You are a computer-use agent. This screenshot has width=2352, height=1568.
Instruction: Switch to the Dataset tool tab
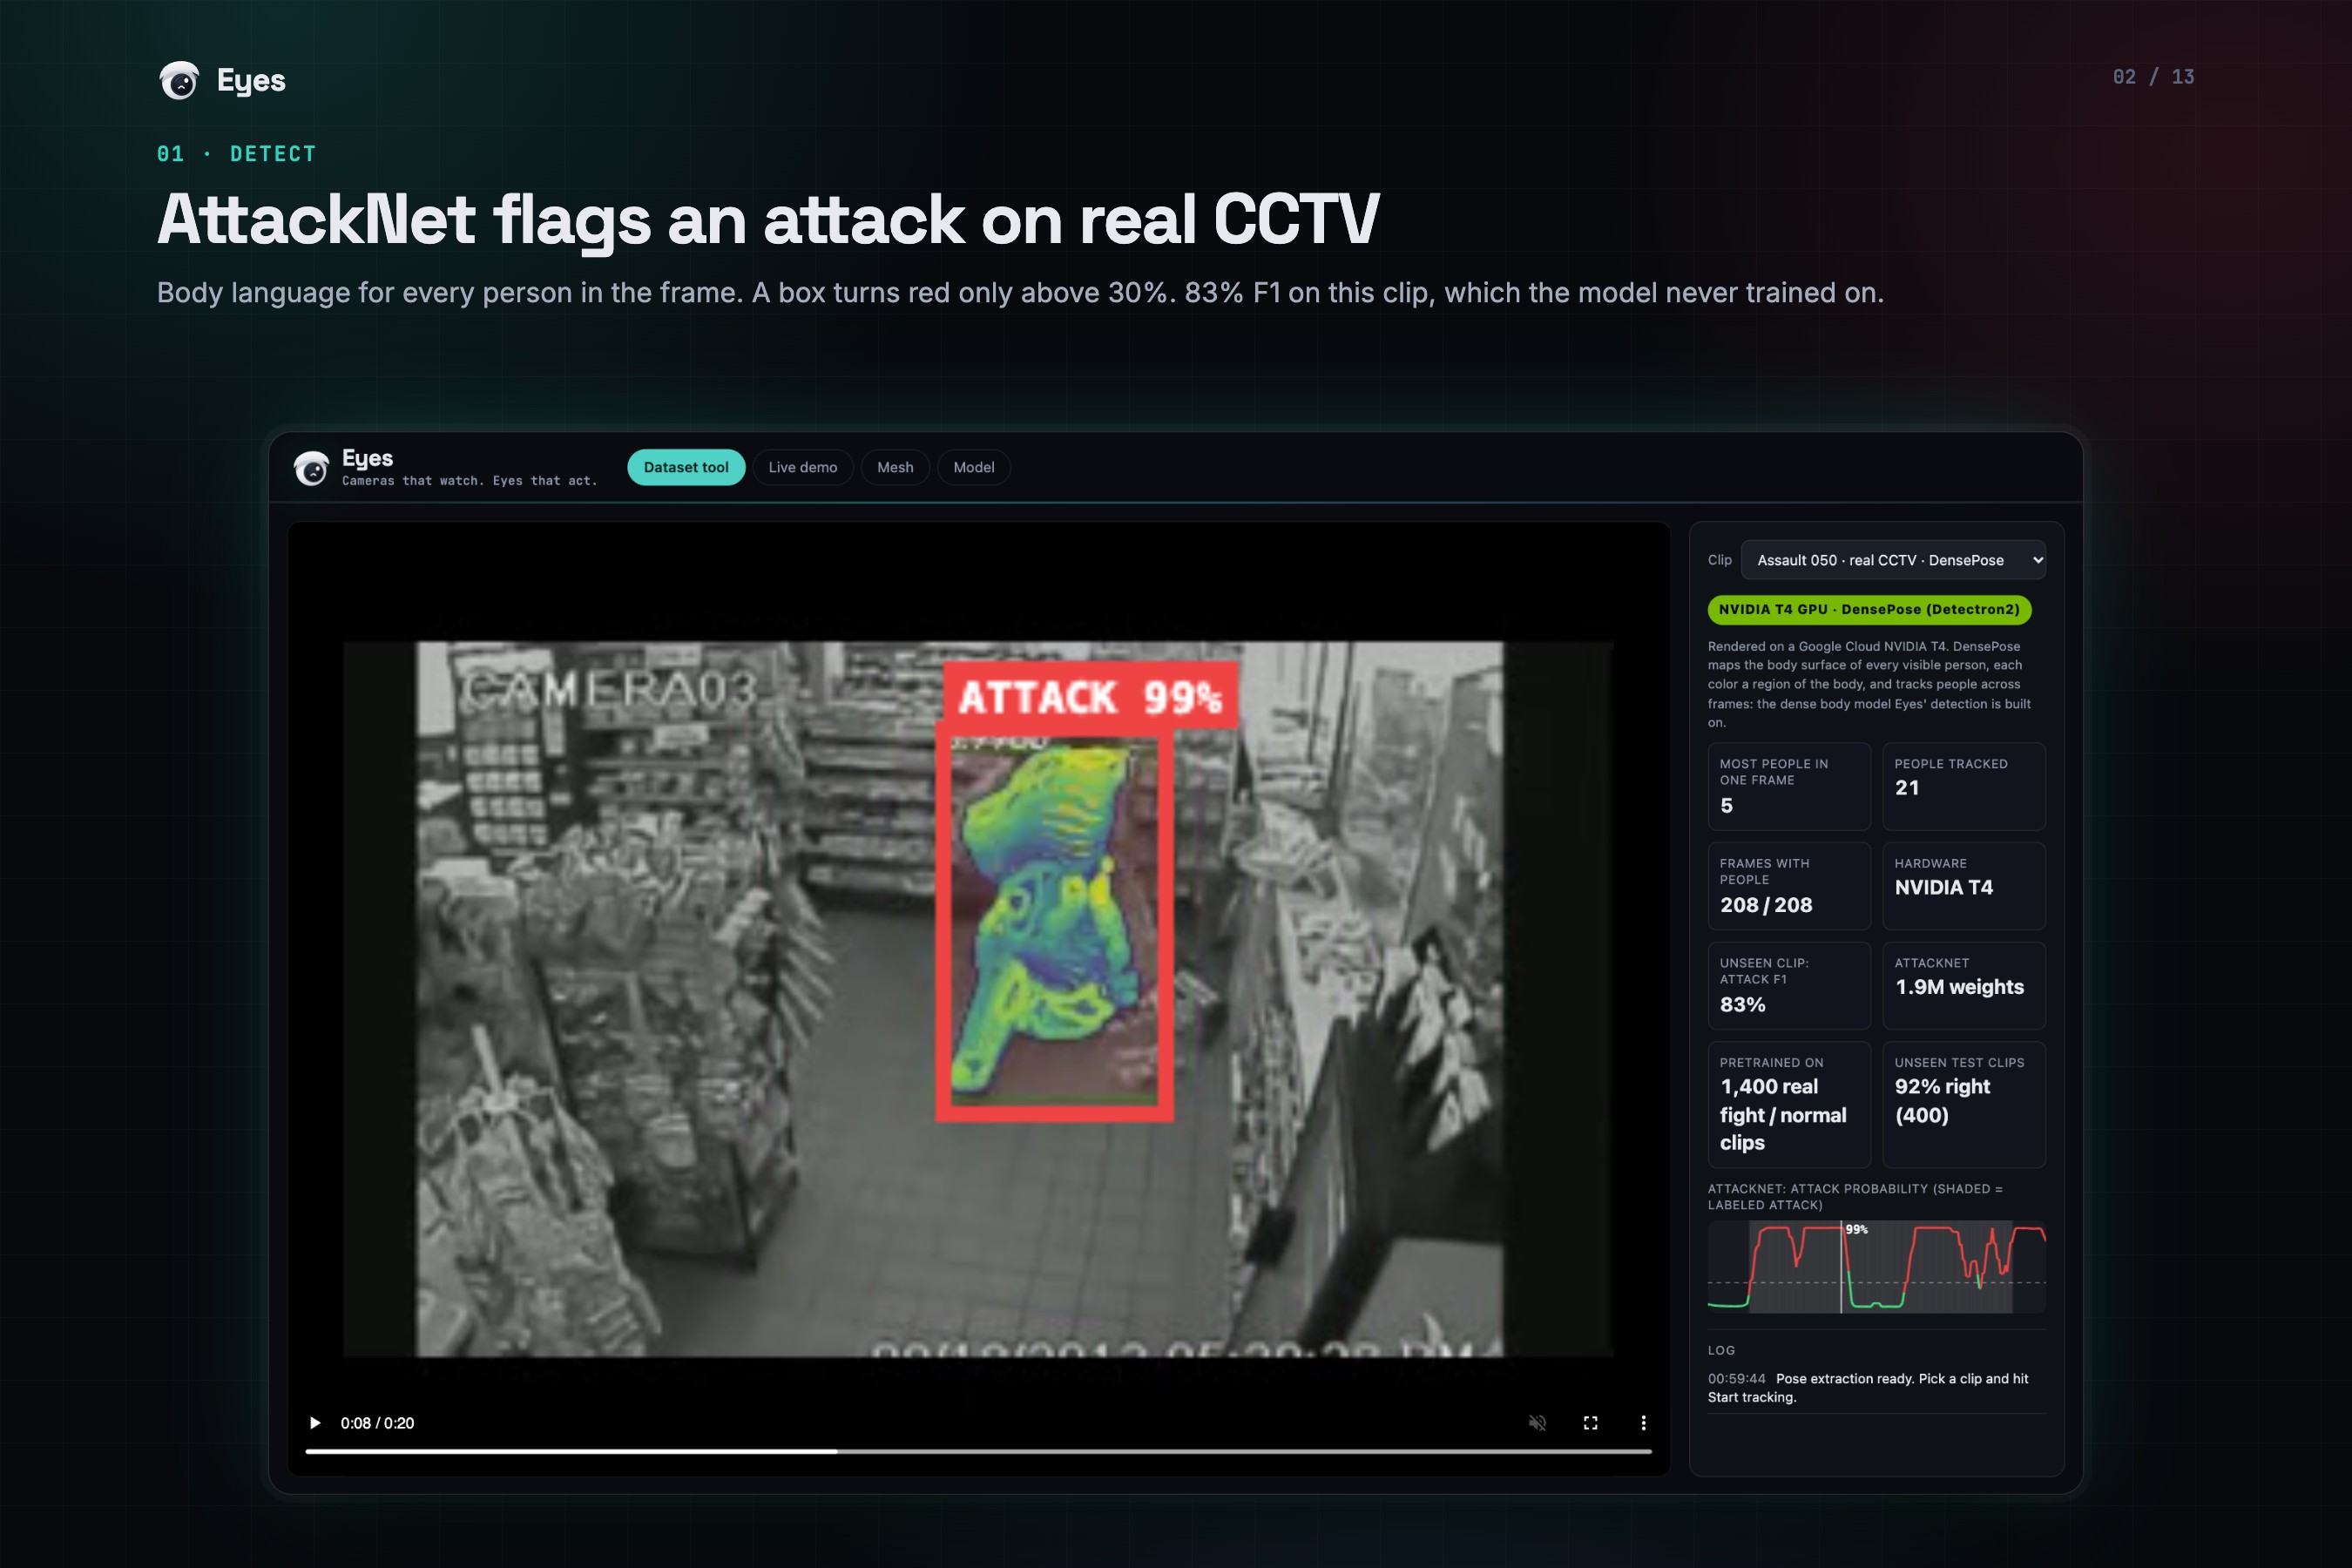coord(686,467)
